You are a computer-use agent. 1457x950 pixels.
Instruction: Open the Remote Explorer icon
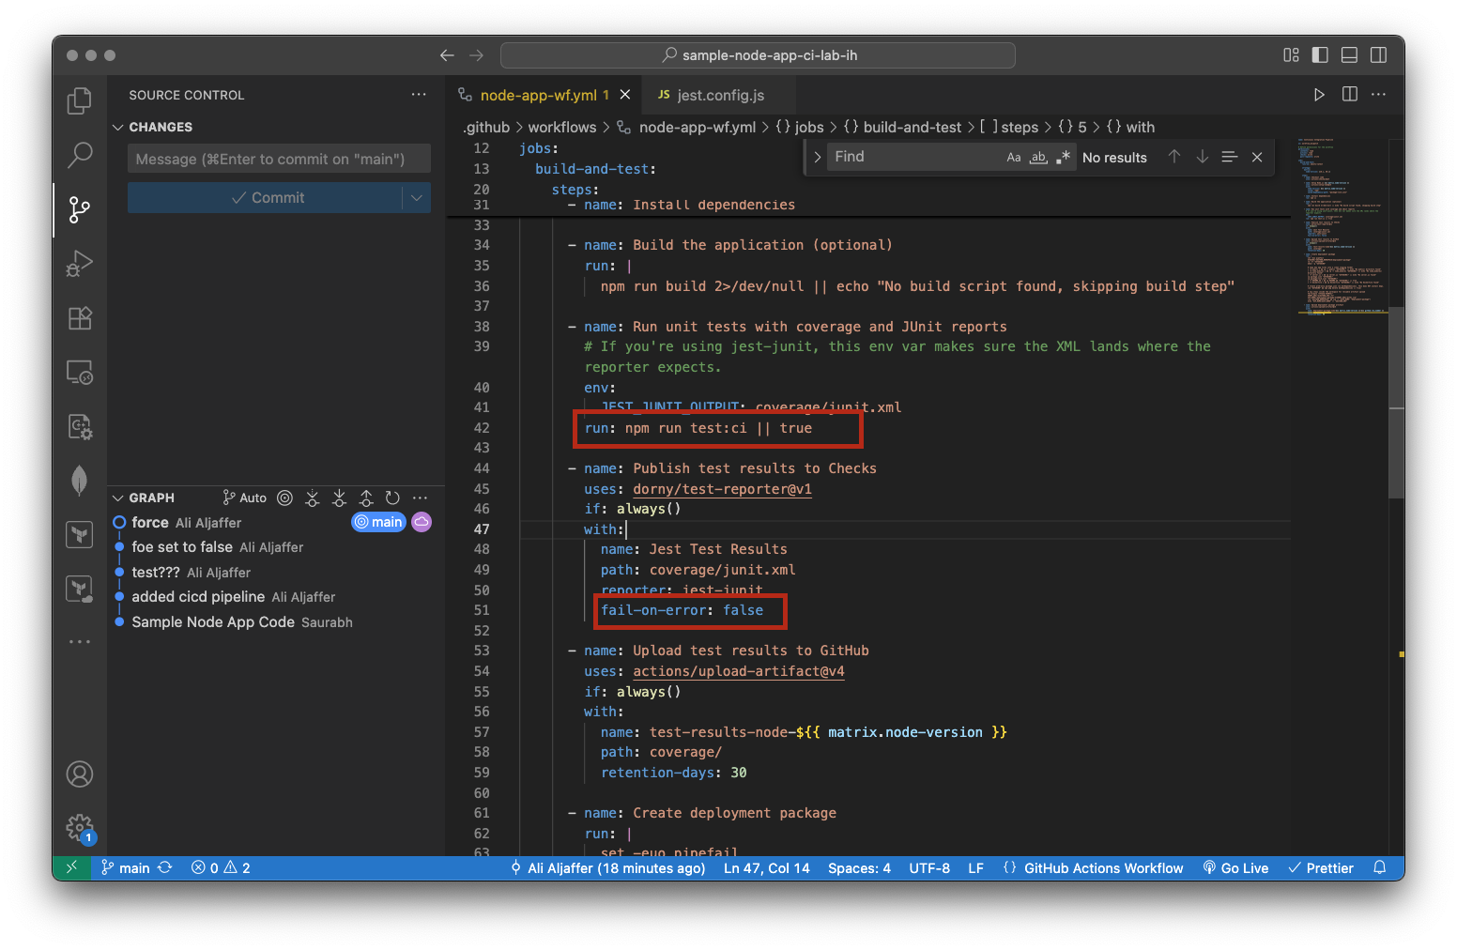pos(79,373)
